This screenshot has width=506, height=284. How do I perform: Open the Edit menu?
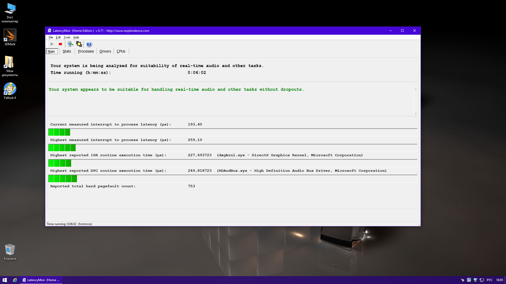pos(58,37)
